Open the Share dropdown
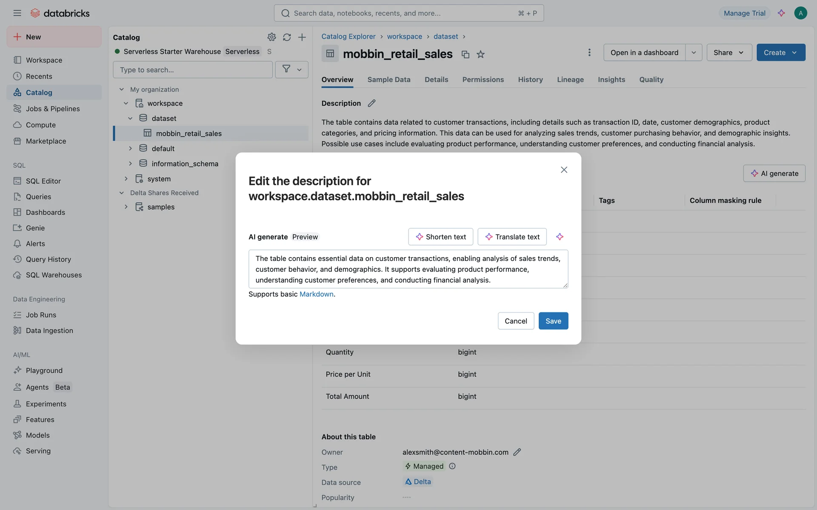This screenshot has width=817, height=510. 728,52
